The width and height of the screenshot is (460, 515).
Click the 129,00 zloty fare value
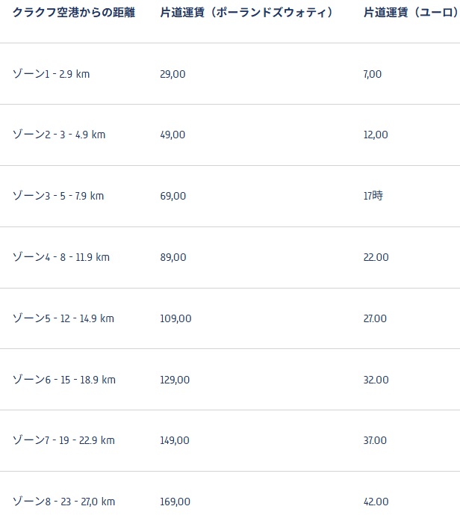coord(175,380)
